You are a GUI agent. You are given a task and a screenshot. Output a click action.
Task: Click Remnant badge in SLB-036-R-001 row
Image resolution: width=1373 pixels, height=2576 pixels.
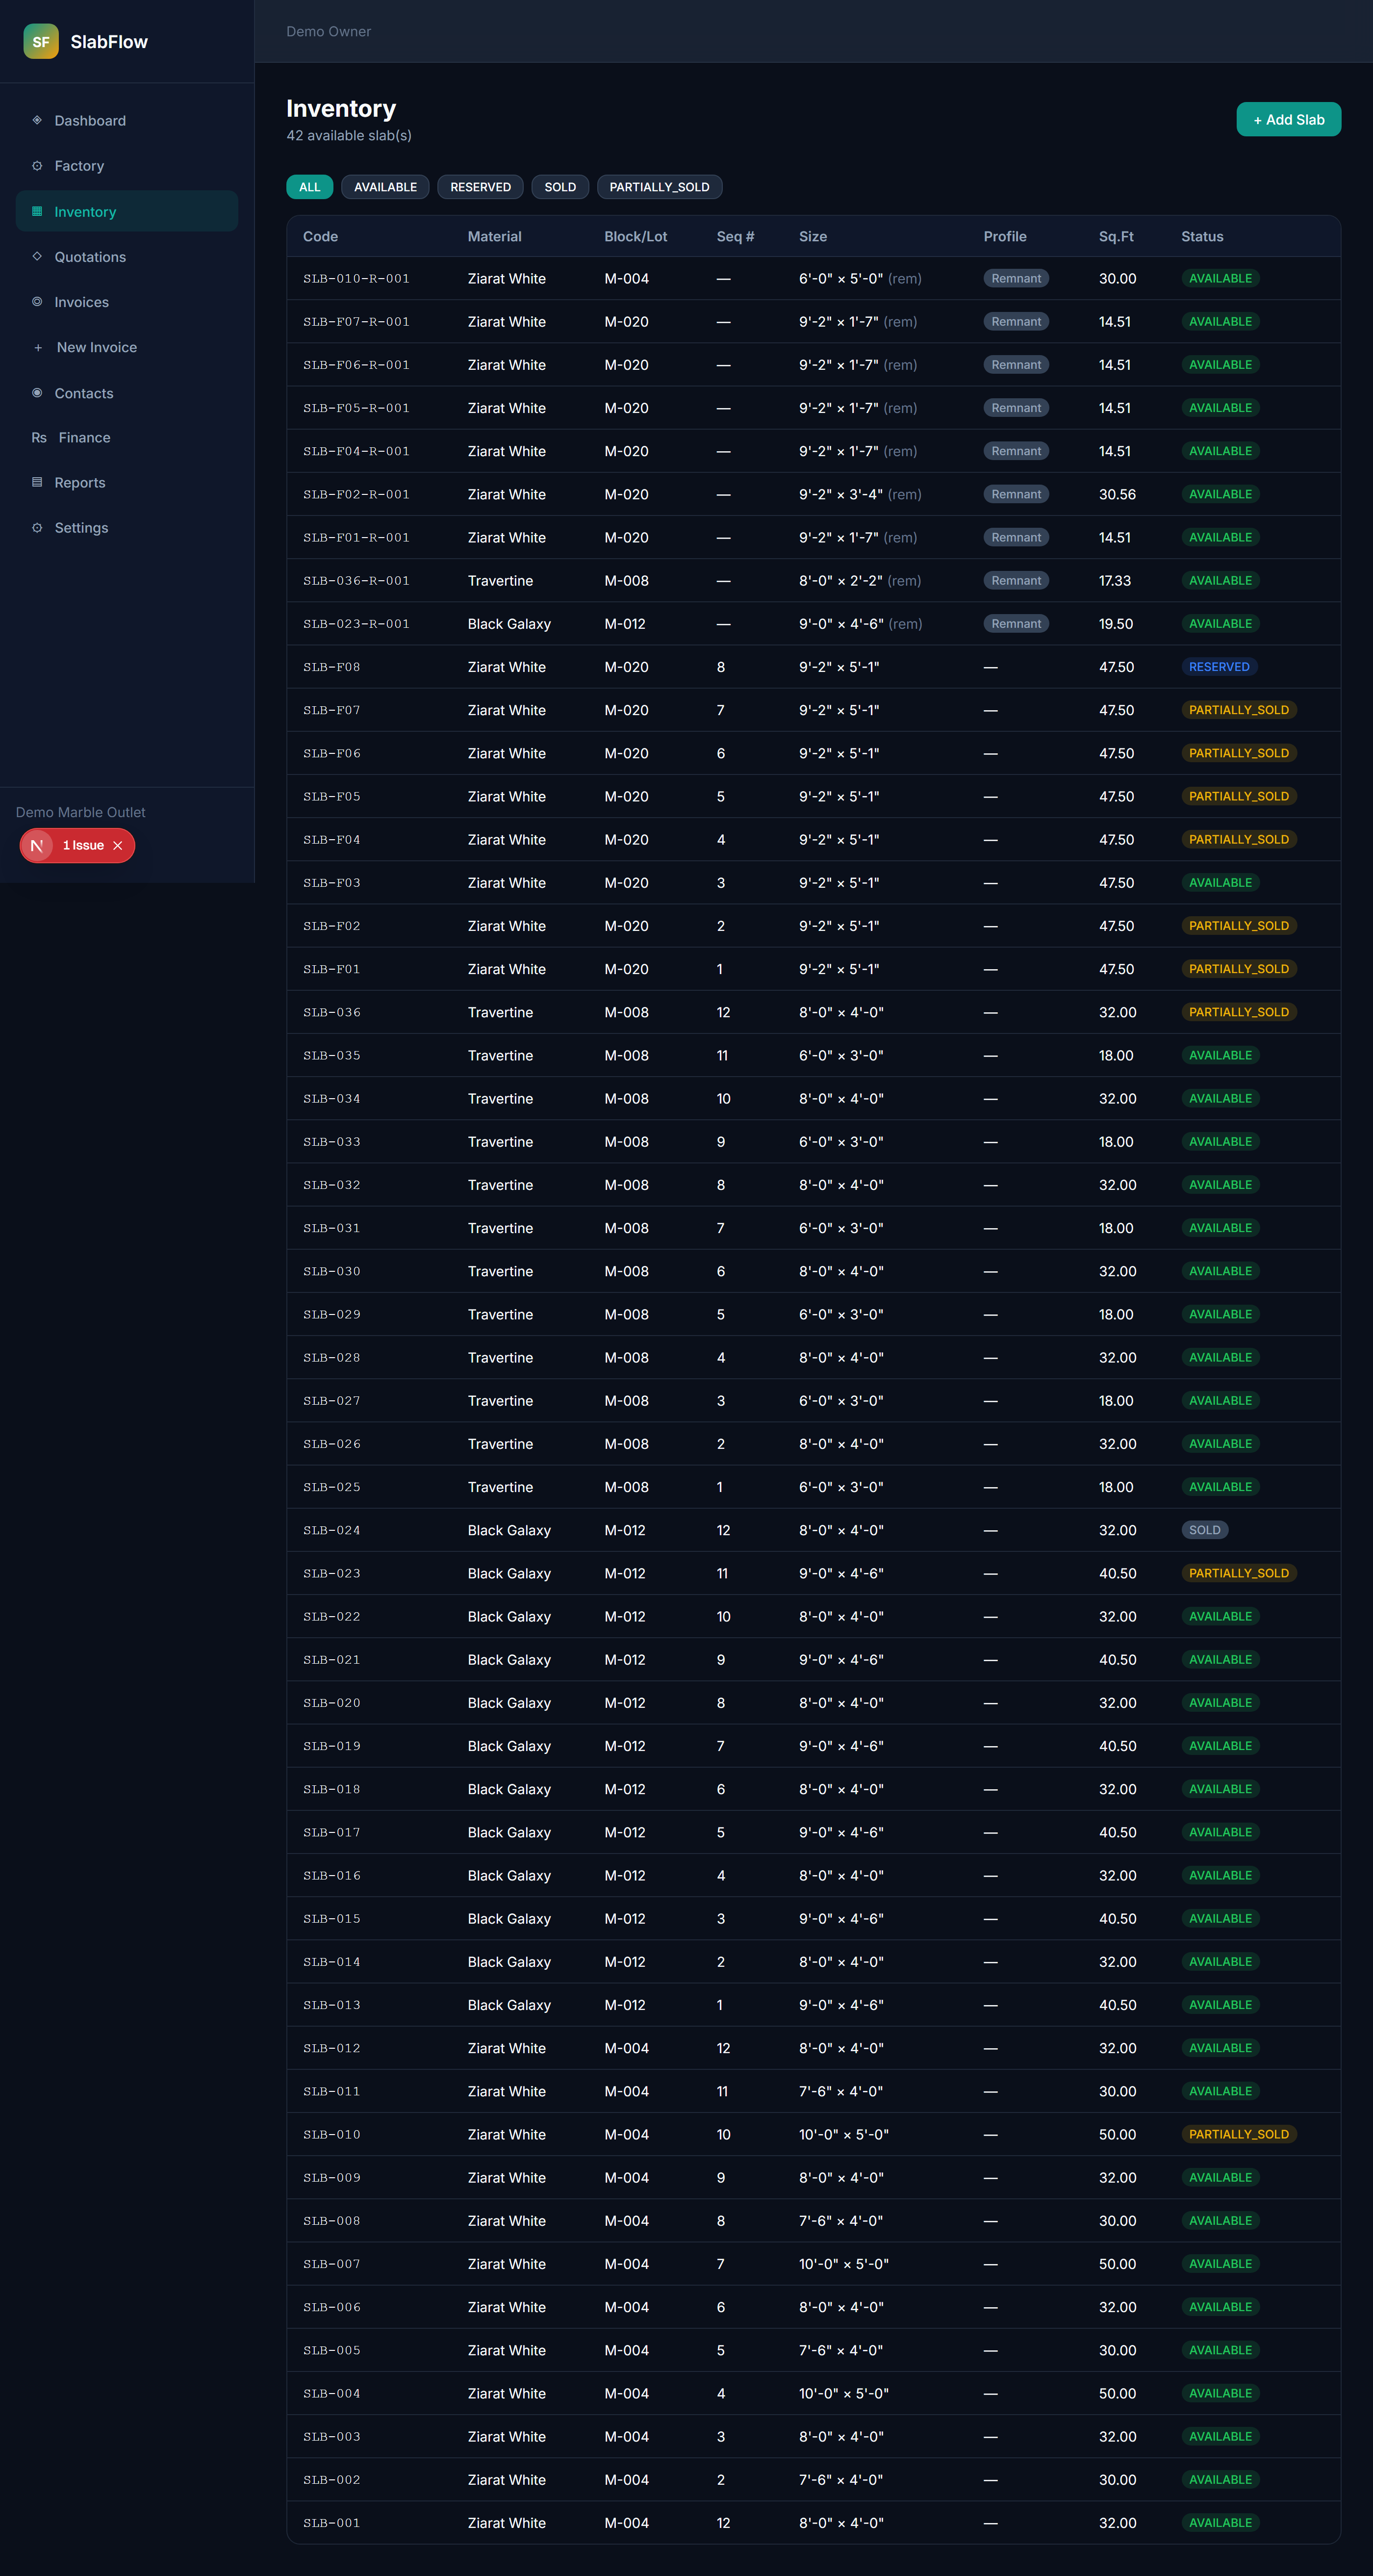pyautogui.click(x=1016, y=581)
